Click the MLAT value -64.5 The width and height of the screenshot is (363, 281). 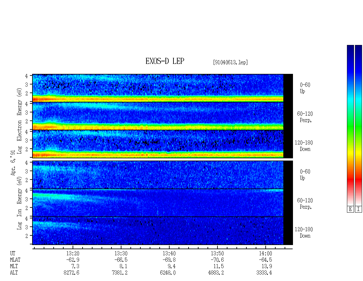pyautogui.click(x=265, y=260)
